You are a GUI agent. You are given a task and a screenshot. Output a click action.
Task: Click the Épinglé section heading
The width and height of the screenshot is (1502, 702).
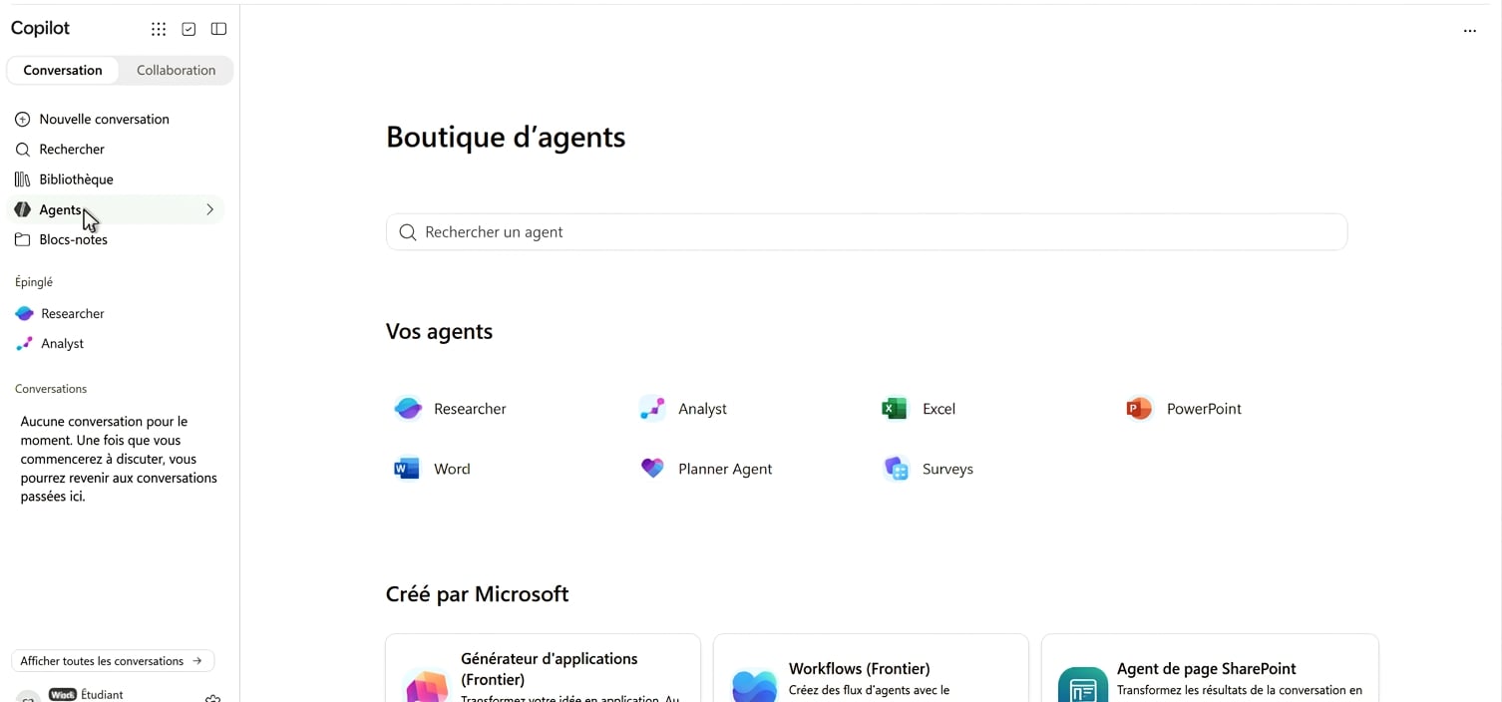point(34,282)
